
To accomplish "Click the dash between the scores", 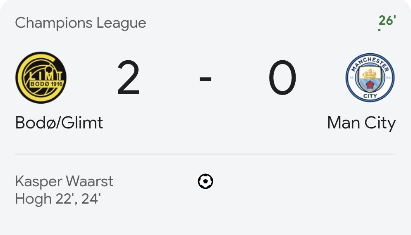I will [x=205, y=78].
